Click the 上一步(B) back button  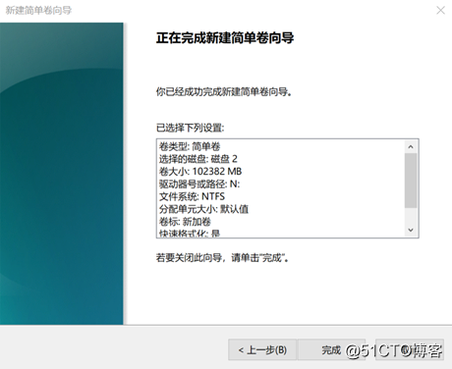[262, 349]
